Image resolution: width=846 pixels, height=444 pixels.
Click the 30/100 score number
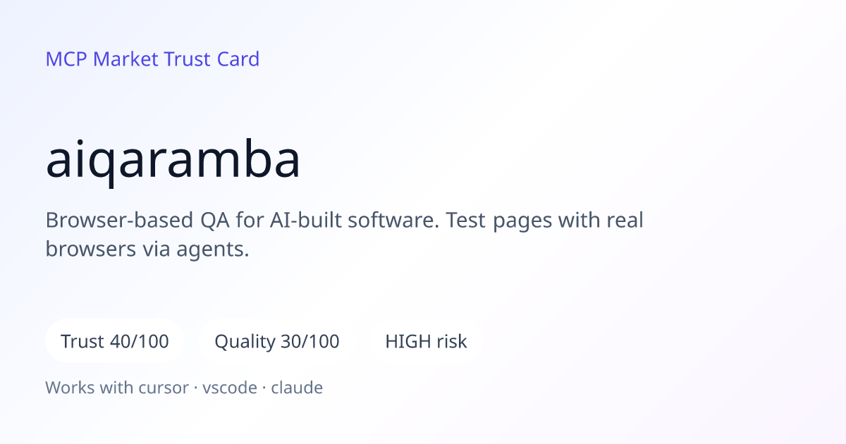pos(310,341)
